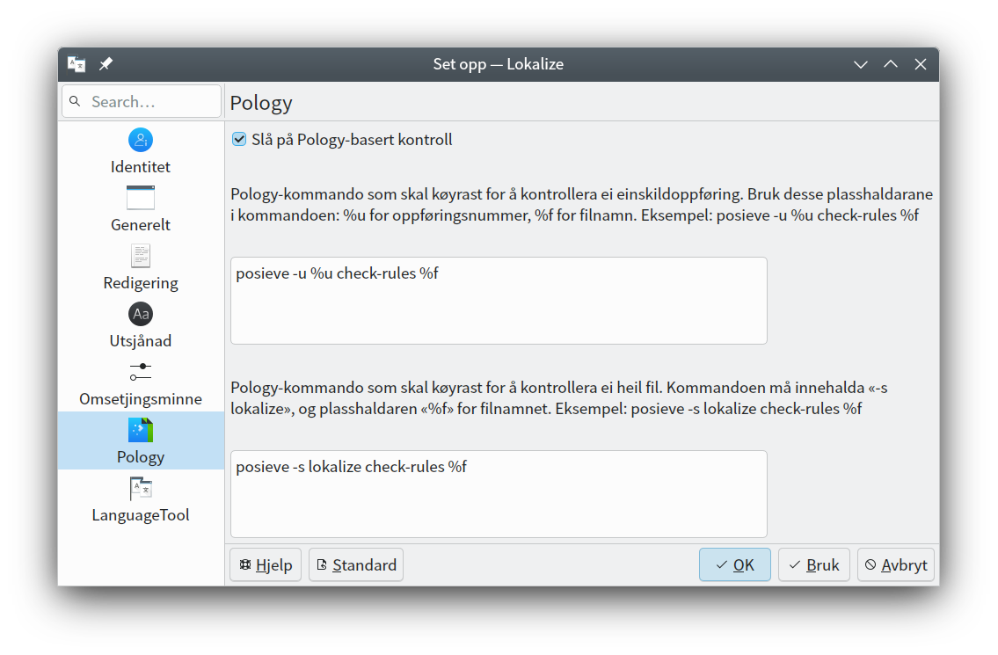Select the Utsjånad appearance icon

click(x=141, y=314)
